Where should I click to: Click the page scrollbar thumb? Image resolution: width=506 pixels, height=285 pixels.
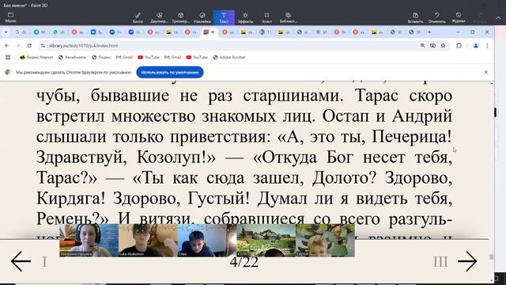[x=491, y=256]
